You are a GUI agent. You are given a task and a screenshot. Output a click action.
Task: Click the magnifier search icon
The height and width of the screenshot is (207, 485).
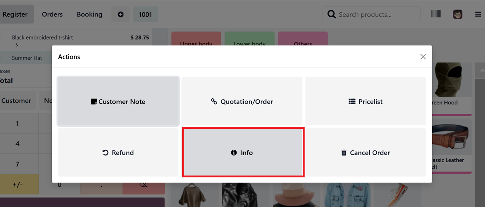click(x=332, y=14)
